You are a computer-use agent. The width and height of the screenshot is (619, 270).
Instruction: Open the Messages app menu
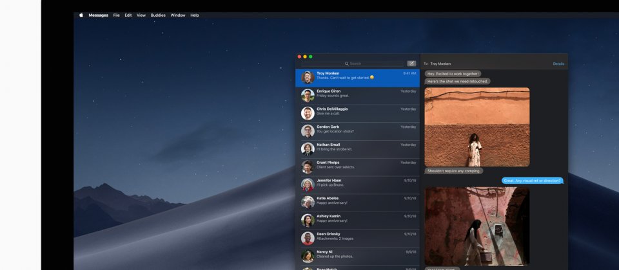(x=98, y=15)
